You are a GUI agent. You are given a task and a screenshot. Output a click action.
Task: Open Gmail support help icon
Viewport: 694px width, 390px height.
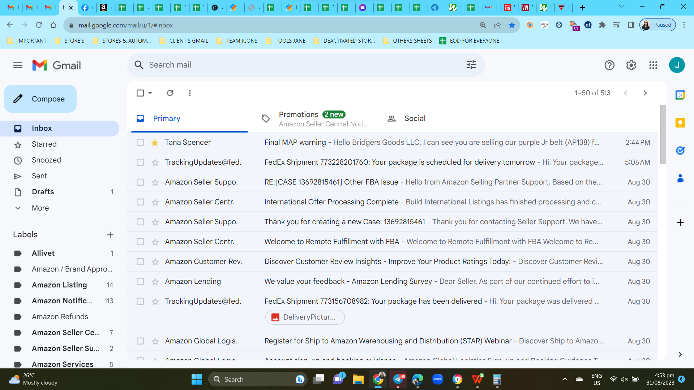click(609, 65)
